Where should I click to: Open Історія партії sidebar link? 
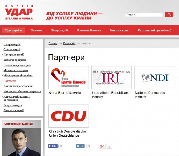tap(12, 44)
